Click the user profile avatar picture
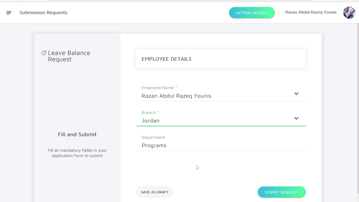Viewport: 359px width, 202px height. pyautogui.click(x=349, y=13)
